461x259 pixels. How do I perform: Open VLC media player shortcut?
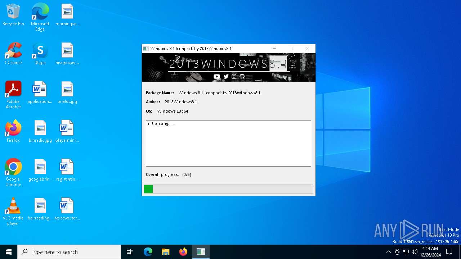click(13, 212)
